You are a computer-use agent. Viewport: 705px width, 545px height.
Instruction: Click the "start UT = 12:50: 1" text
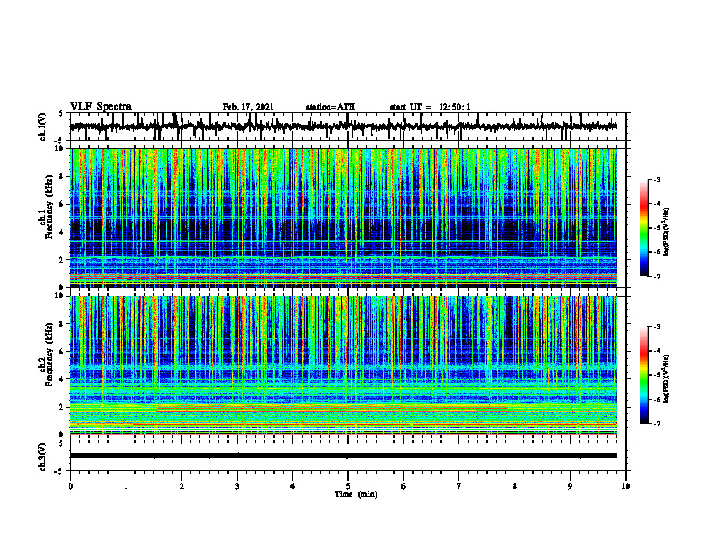[x=430, y=107]
